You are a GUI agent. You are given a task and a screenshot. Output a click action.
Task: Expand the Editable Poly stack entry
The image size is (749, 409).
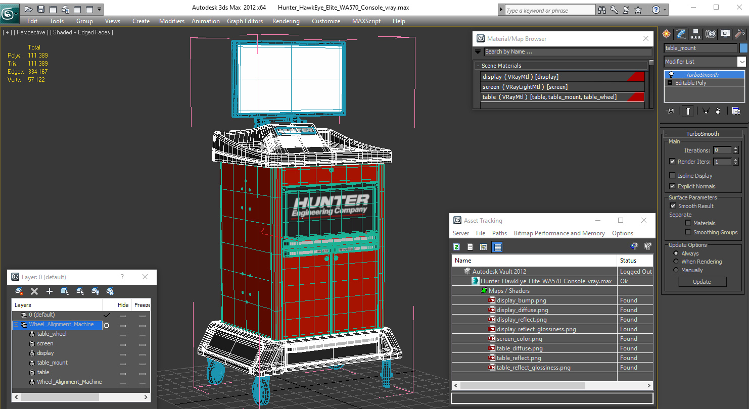[x=670, y=83]
